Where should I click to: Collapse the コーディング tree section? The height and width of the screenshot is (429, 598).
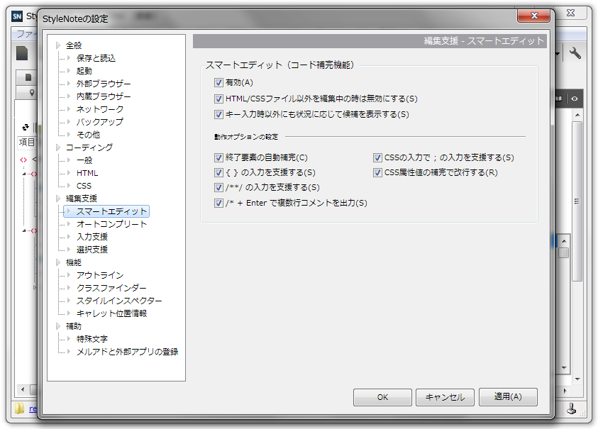pyautogui.click(x=57, y=147)
